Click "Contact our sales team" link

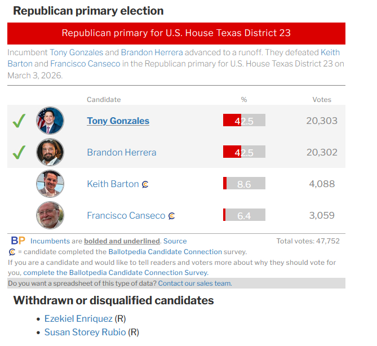(x=194, y=283)
